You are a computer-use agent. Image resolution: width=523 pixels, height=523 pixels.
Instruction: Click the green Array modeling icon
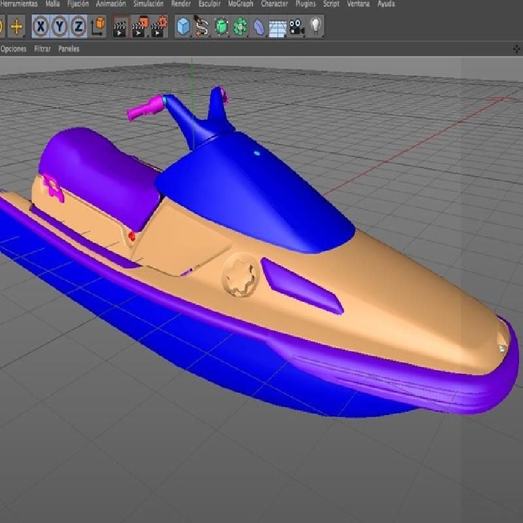[240, 27]
